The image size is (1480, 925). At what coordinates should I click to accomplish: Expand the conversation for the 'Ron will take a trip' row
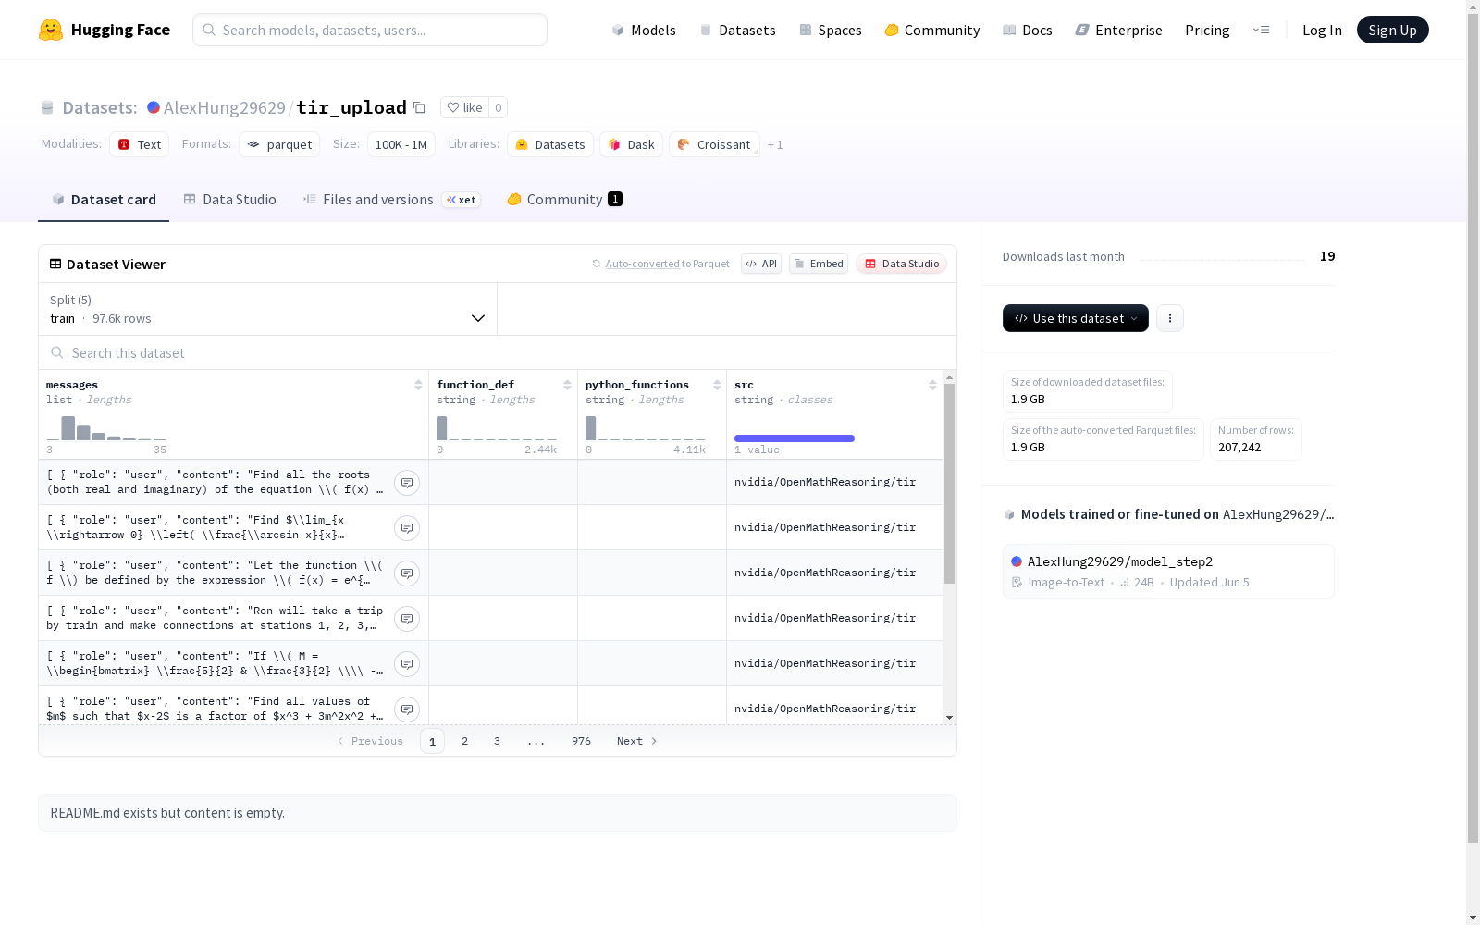click(407, 619)
